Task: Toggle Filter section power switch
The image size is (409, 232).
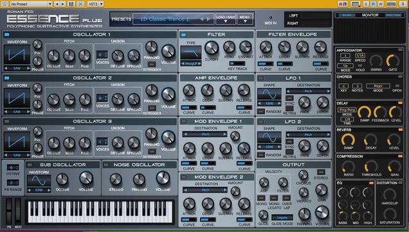Action: tap(183, 35)
